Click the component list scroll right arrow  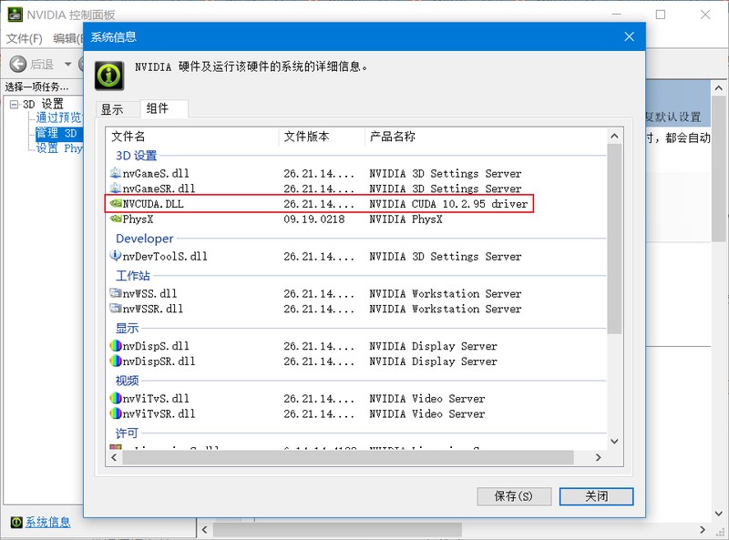[599, 457]
